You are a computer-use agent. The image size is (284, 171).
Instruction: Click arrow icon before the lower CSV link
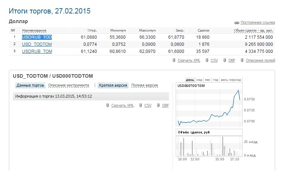141,106
